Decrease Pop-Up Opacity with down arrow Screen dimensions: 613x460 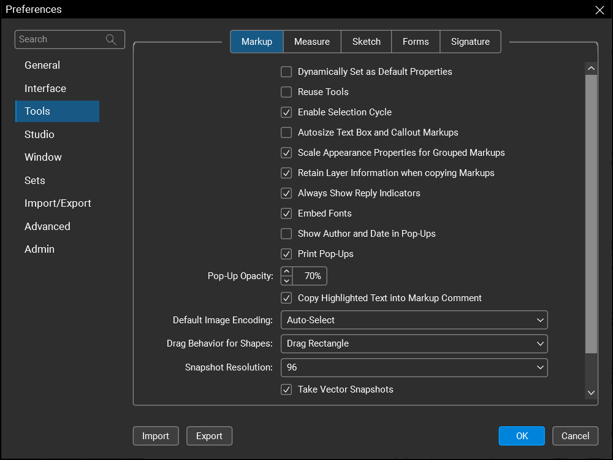286,280
